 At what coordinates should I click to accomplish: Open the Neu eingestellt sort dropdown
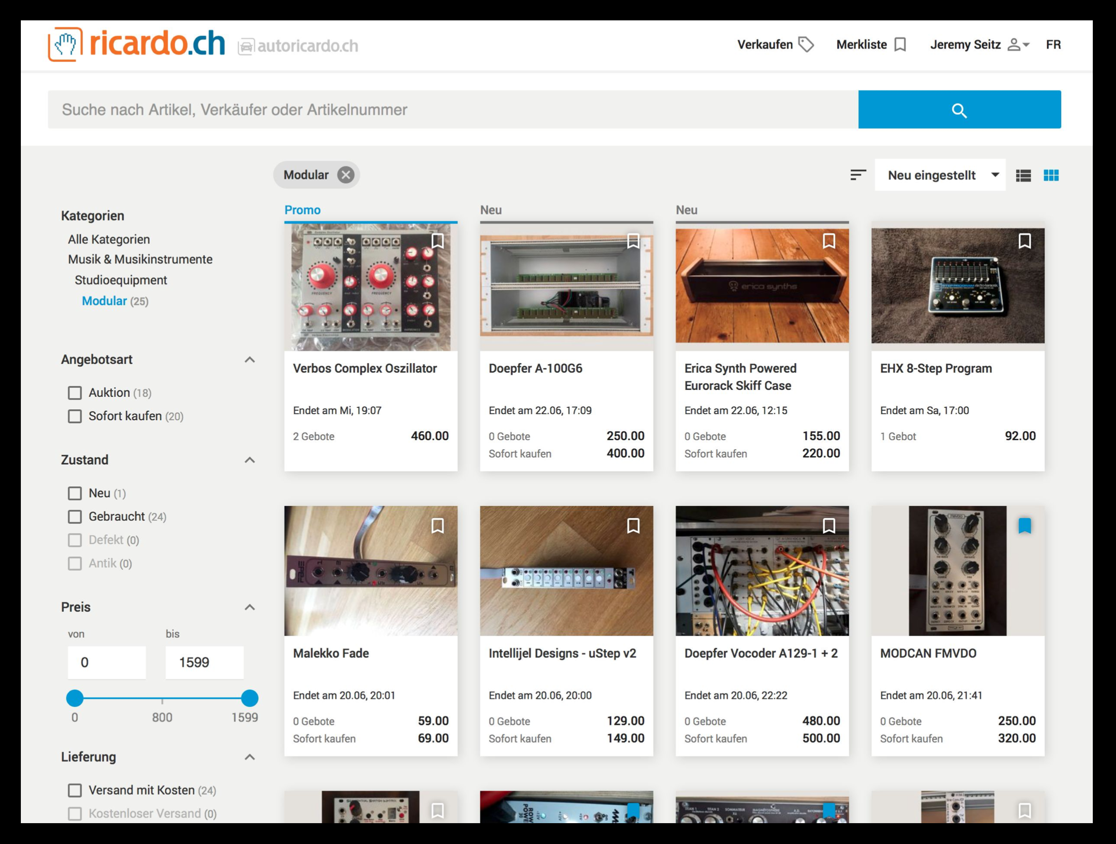[940, 175]
